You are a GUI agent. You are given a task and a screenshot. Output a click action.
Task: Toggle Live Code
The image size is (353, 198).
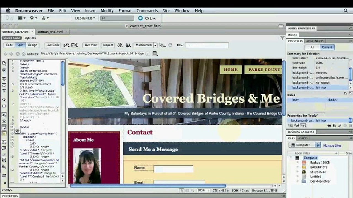(53, 45)
